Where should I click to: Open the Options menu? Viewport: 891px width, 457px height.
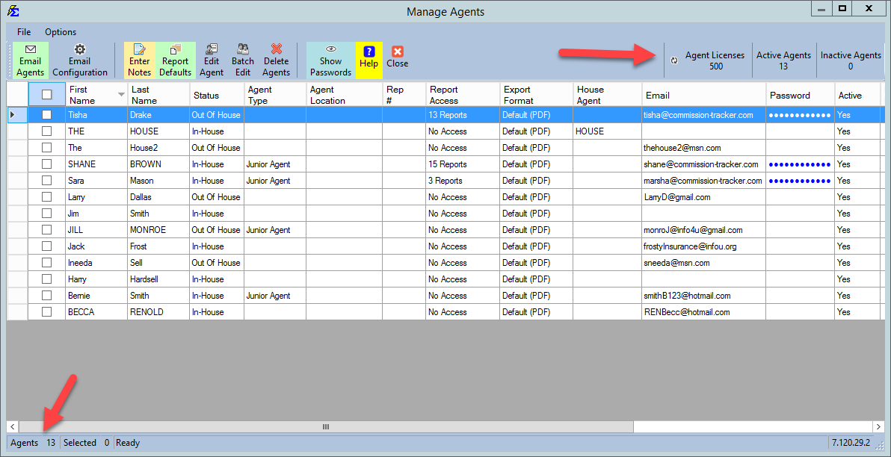[x=61, y=32]
